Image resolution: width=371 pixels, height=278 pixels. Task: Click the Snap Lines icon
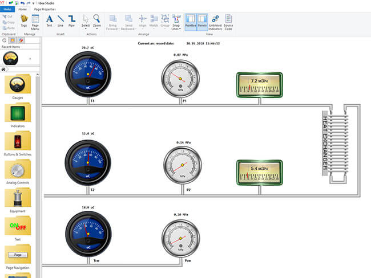176,19
